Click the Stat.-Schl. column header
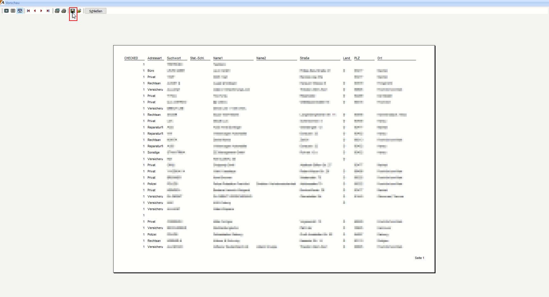The width and height of the screenshot is (549, 297). pyautogui.click(x=197, y=58)
